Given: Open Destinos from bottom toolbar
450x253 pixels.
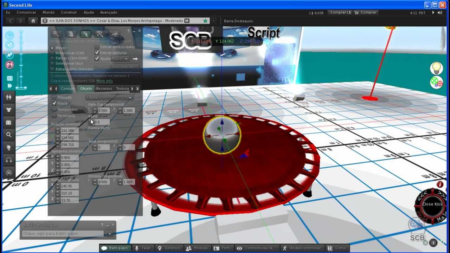Looking at the screenshot, I should coord(169,248).
